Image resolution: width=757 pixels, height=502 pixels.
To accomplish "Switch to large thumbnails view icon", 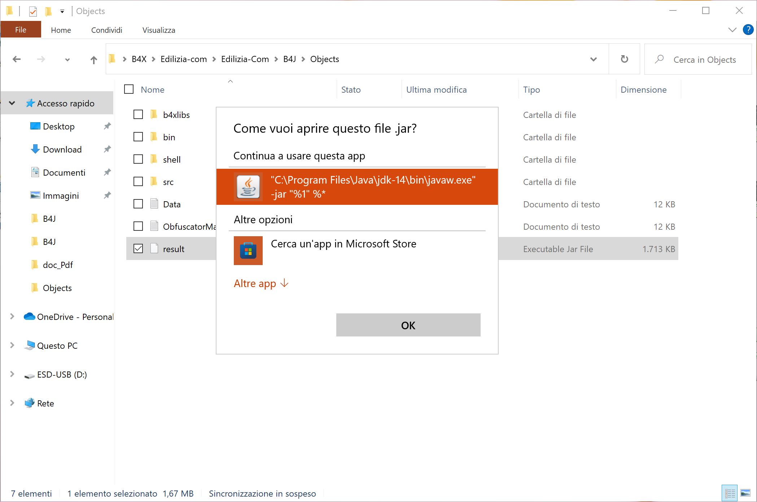I will 745,493.
